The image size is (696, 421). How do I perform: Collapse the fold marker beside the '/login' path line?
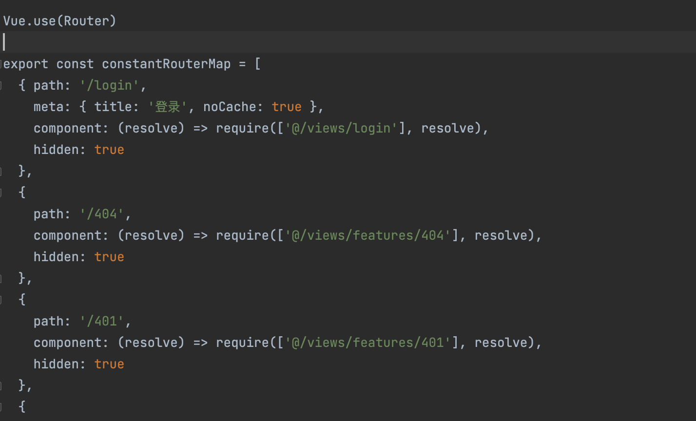click(x=1, y=85)
